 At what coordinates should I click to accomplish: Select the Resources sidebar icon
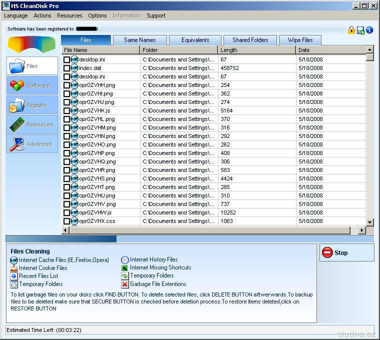[17, 124]
